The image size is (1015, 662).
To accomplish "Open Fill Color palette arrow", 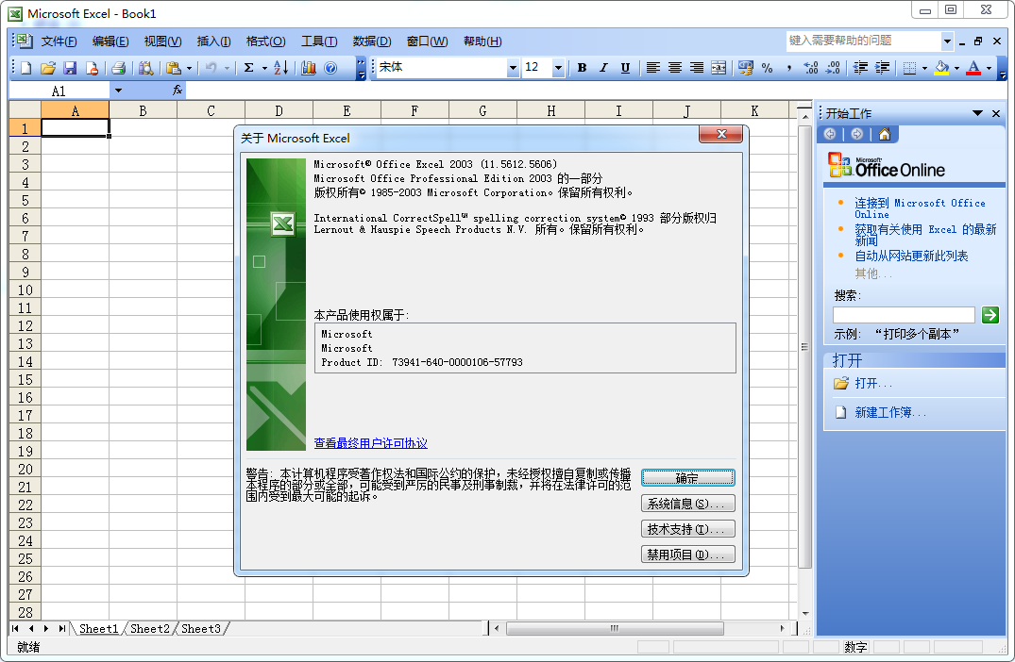I will pyautogui.click(x=956, y=68).
